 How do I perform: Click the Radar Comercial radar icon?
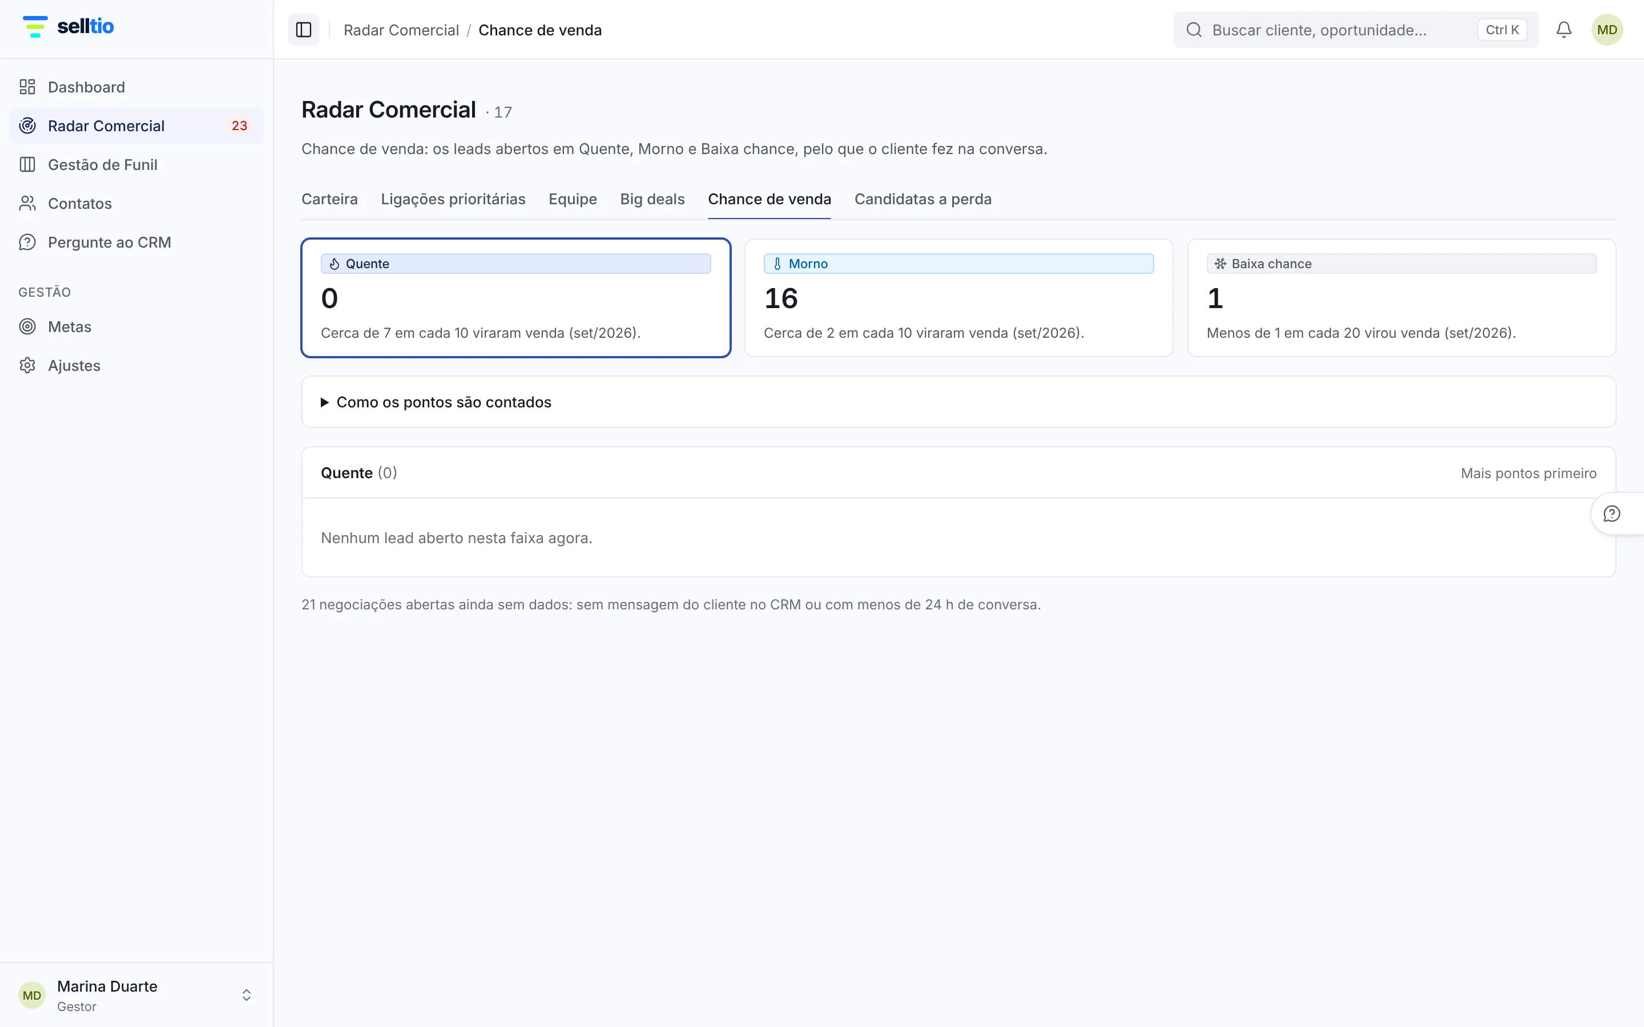[x=27, y=126]
